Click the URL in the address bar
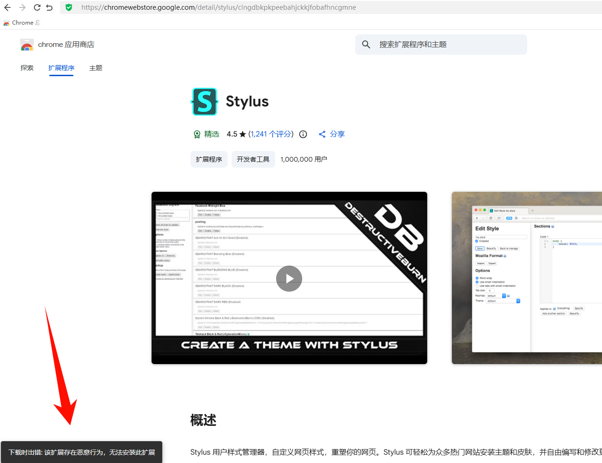This screenshot has height=463, width=602. point(218,7)
